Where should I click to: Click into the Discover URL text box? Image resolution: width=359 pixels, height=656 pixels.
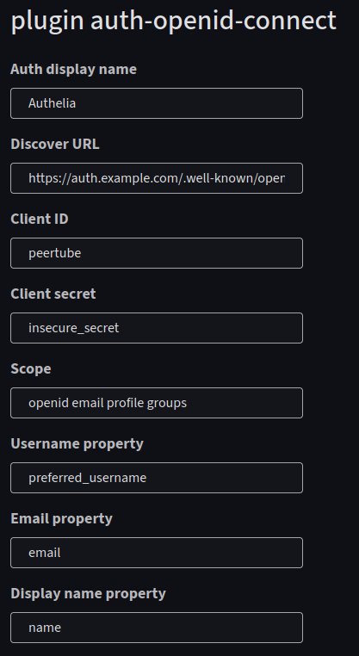pos(157,178)
